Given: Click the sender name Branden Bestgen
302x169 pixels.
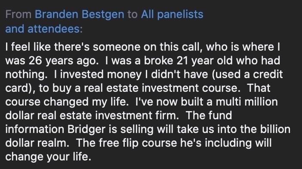Looking at the screenshot, I should pyautogui.click(x=79, y=15).
